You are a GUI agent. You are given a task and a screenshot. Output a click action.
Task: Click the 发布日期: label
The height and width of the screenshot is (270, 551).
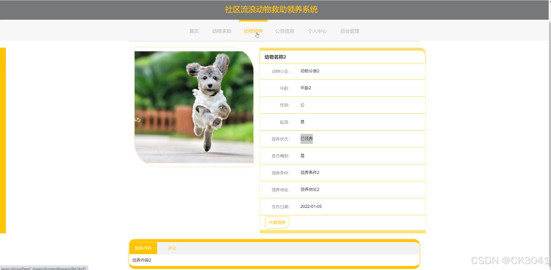(281, 207)
